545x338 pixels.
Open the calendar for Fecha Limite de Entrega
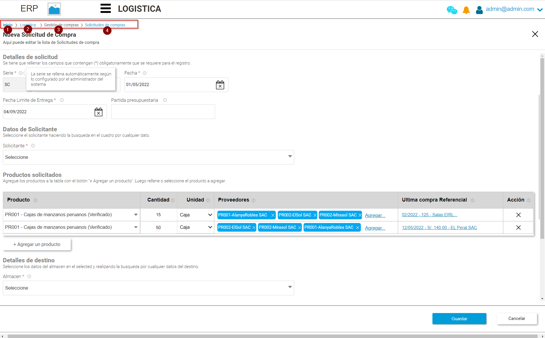click(99, 112)
